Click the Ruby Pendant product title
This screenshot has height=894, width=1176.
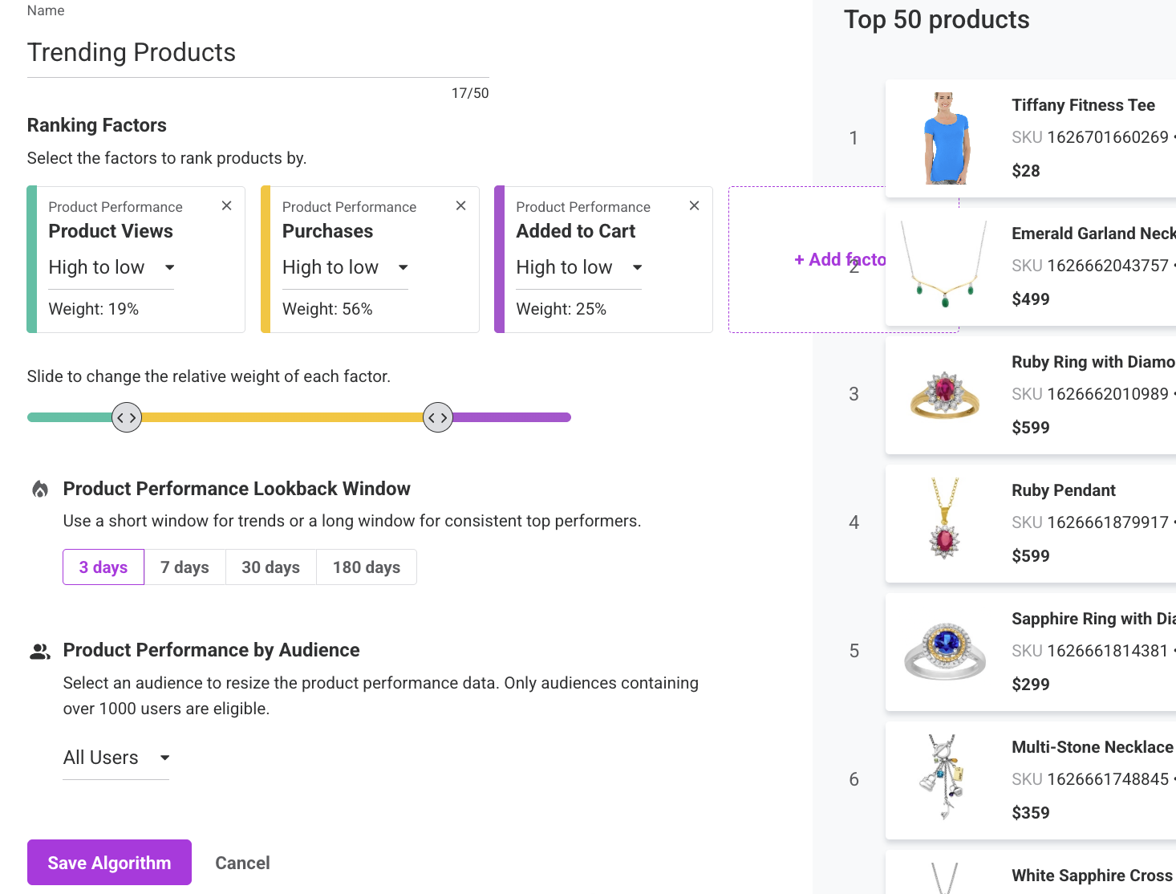(x=1064, y=490)
